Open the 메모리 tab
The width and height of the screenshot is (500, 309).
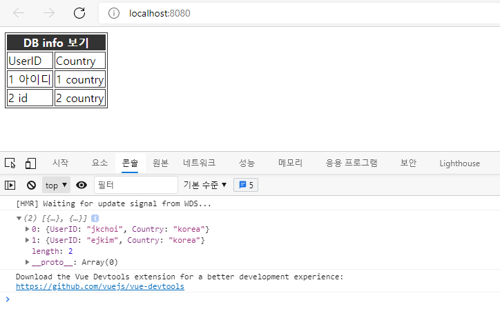point(290,163)
